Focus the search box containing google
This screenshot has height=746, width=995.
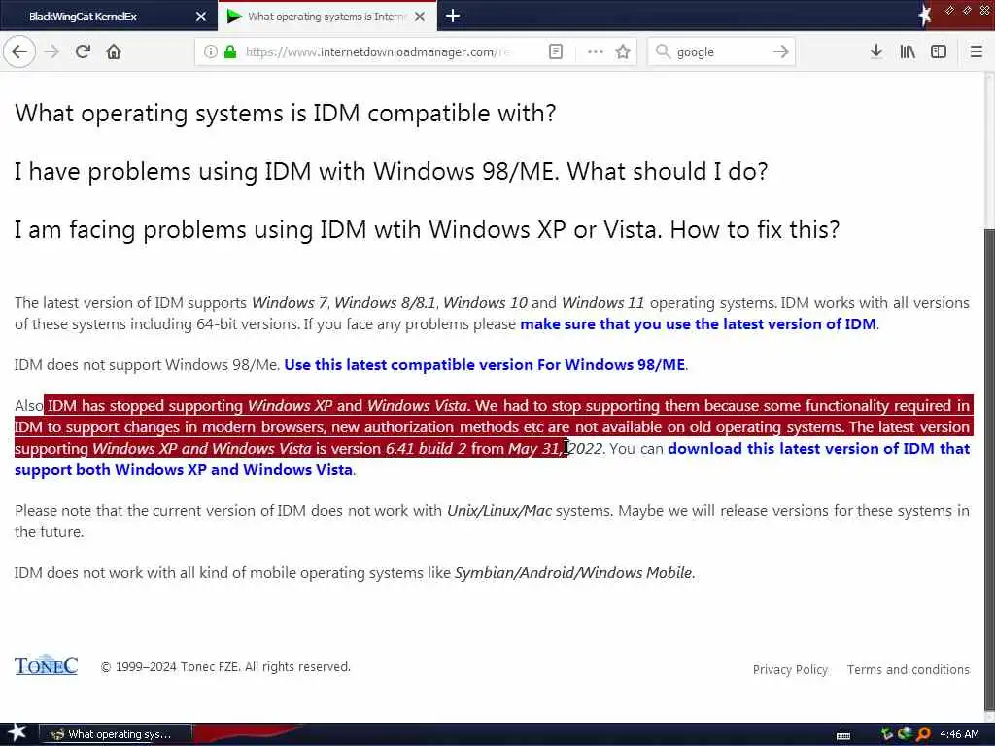720,52
